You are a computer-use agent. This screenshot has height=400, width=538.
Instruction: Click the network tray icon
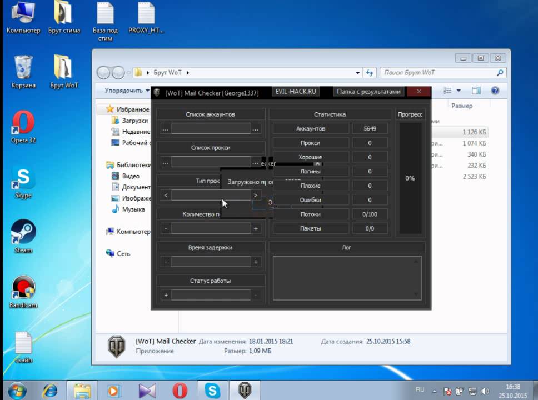472,391
